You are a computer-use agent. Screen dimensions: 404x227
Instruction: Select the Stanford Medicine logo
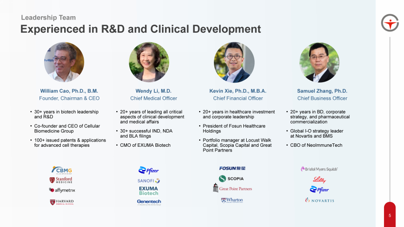pyautogui.click(x=61, y=180)
